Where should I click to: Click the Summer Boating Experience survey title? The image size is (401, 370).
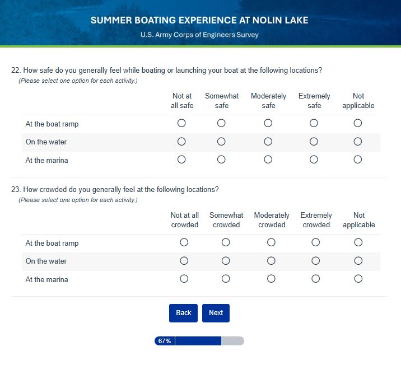click(x=199, y=20)
